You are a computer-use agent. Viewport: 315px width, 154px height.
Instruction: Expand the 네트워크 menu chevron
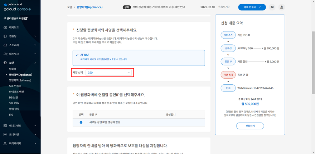35,54
